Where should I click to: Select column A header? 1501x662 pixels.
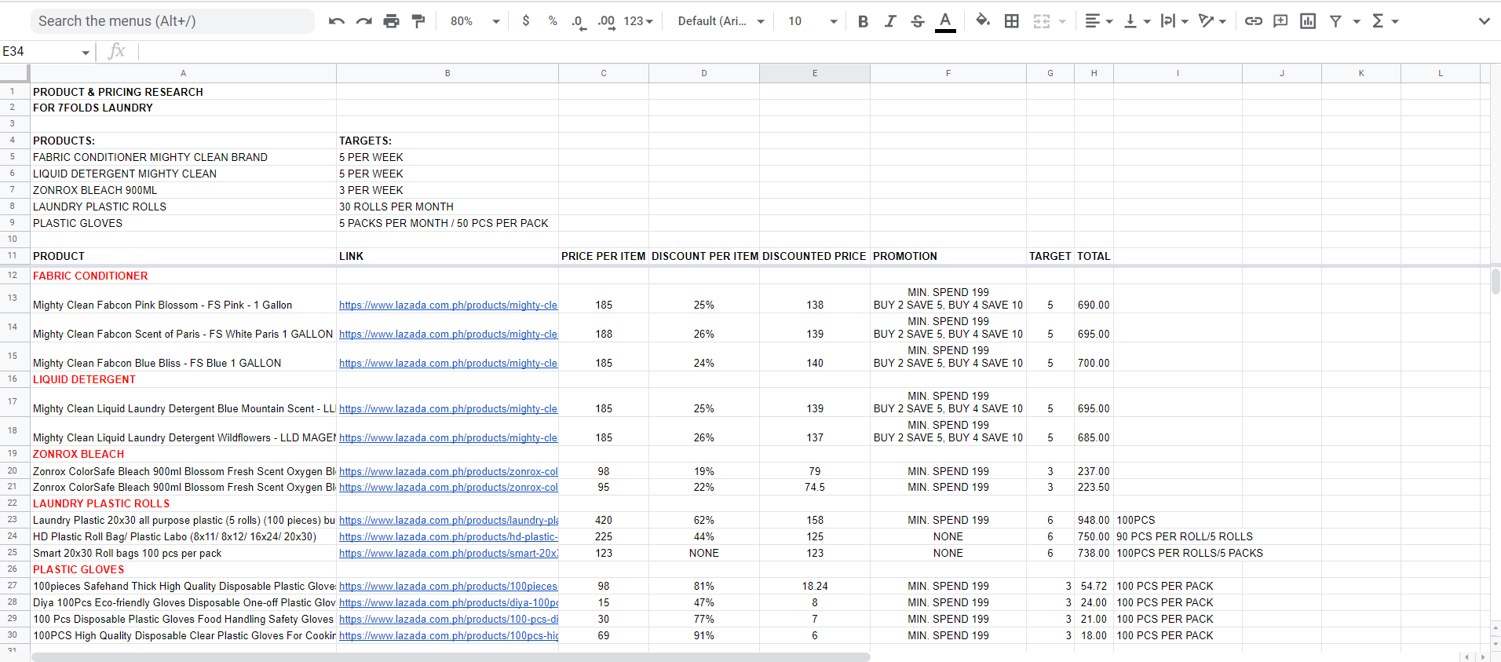pyautogui.click(x=183, y=73)
